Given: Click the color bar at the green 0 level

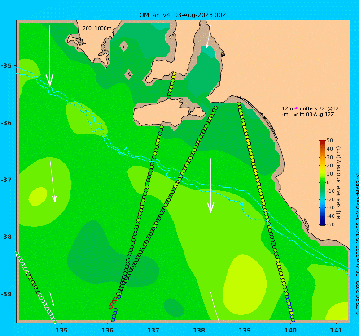Looking at the screenshot, I should pyautogui.click(x=322, y=182).
